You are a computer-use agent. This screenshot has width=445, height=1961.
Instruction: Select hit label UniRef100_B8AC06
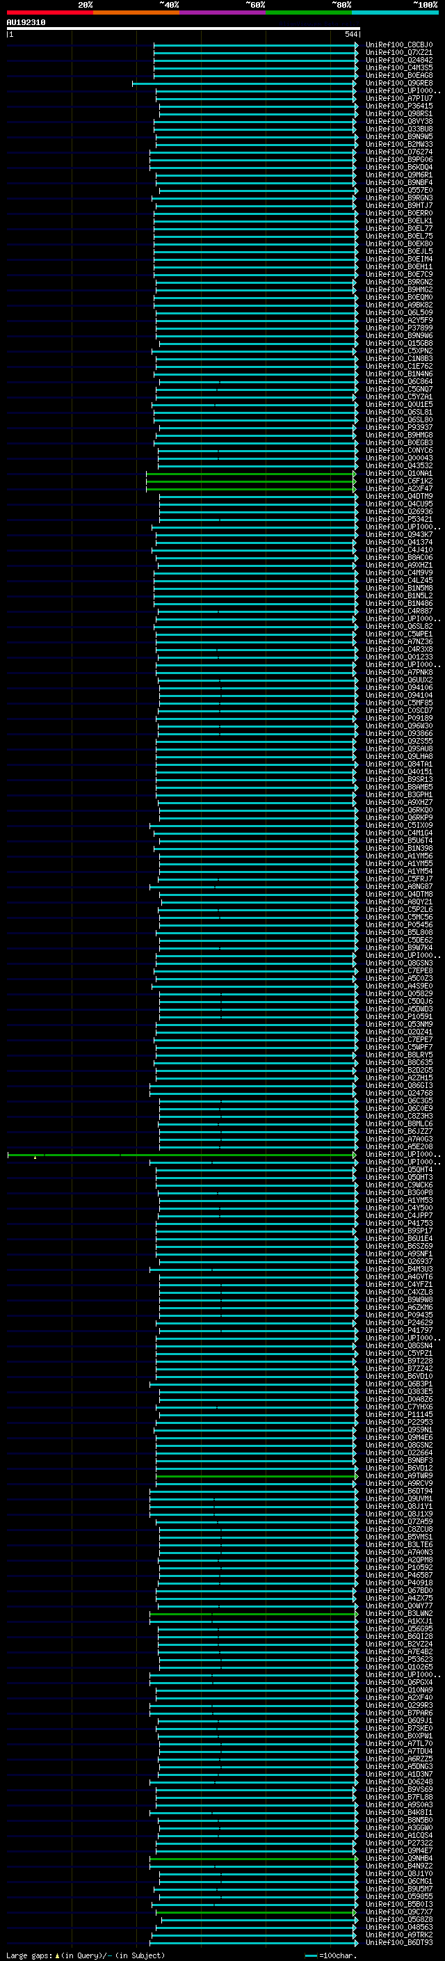399,557
